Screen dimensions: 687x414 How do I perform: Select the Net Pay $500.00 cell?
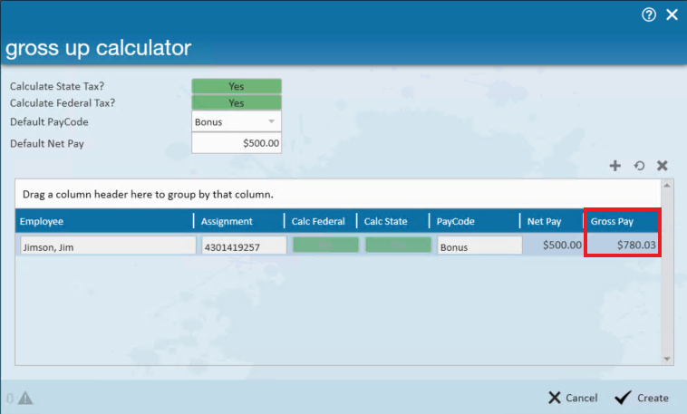pos(554,245)
